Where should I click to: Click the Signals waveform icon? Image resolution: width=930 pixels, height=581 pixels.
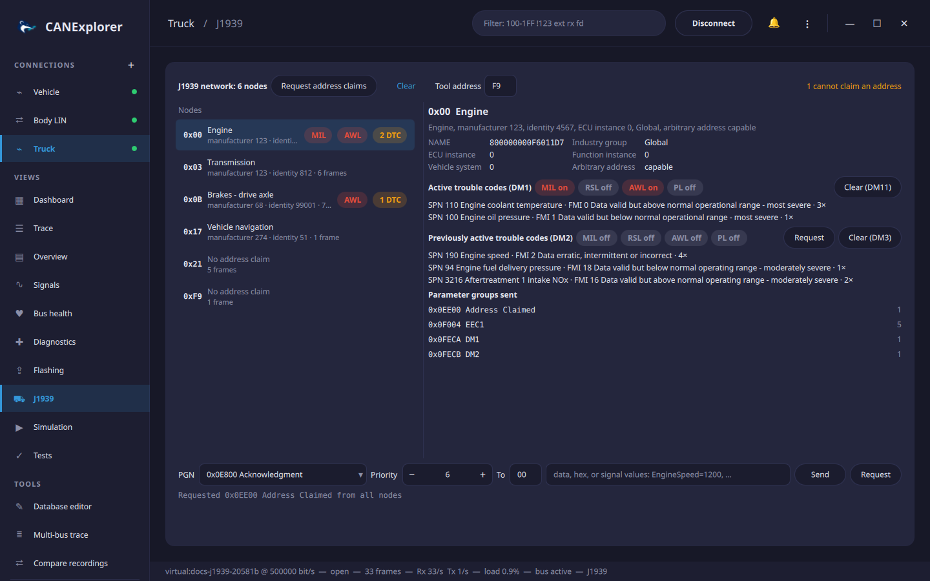point(19,285)
